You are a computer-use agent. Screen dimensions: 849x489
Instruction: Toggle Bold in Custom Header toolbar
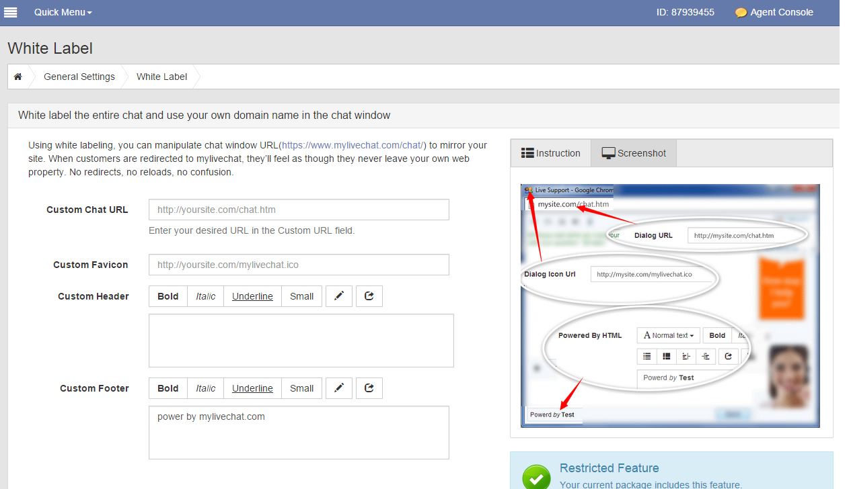168,296
